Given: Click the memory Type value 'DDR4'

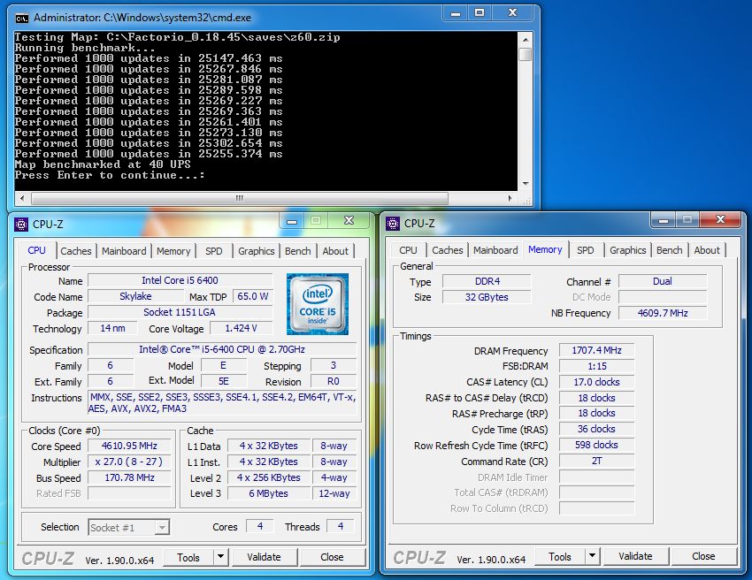Looking at the screenshot, I should (x=487, y=281).
